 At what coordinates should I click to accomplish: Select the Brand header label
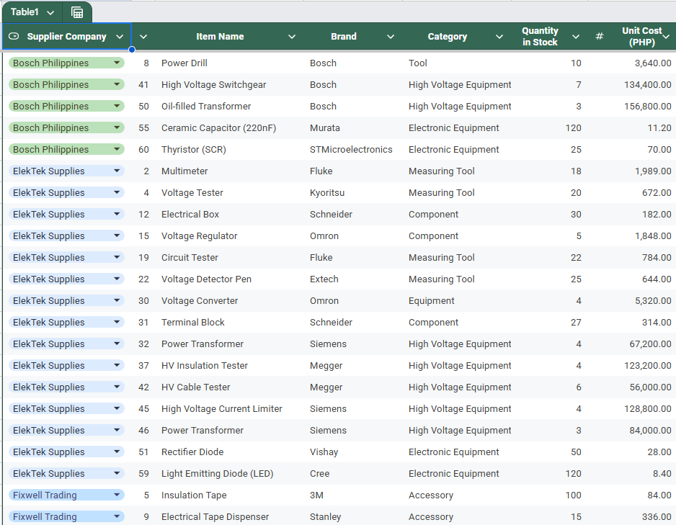(344, 37)
